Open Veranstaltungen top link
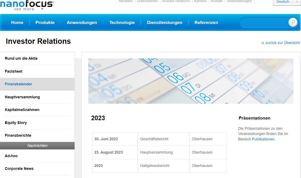301x178 pixels. [239, 1]
